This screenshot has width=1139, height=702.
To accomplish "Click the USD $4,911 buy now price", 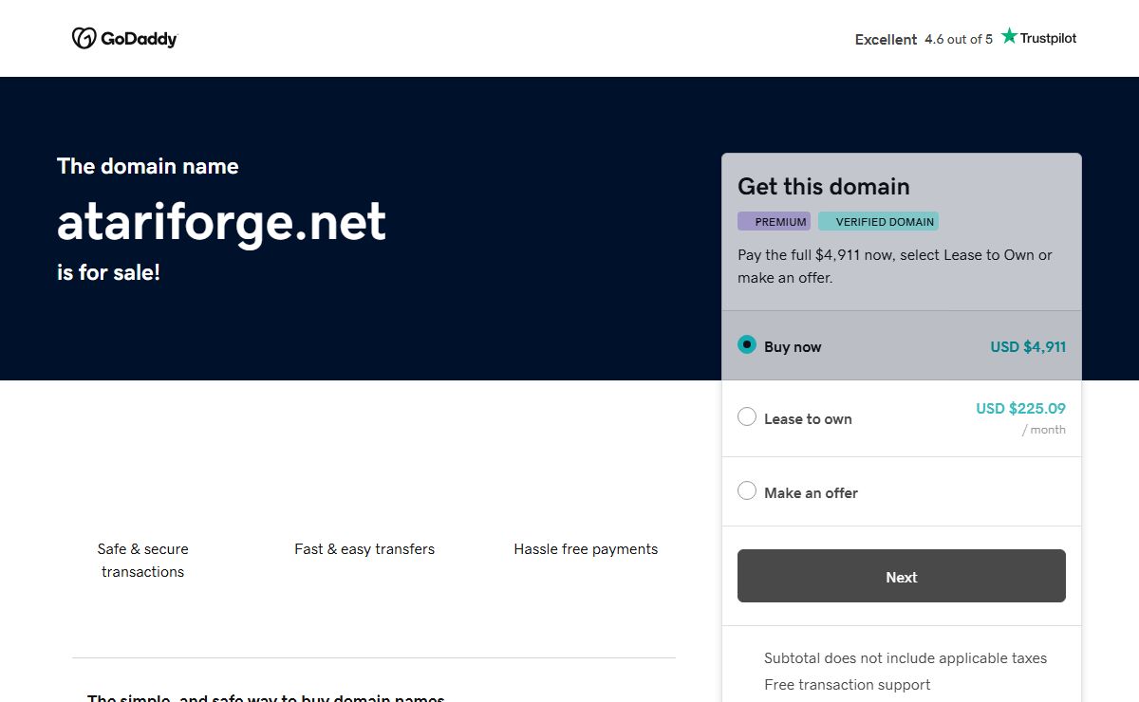I will coord(1028,346).
